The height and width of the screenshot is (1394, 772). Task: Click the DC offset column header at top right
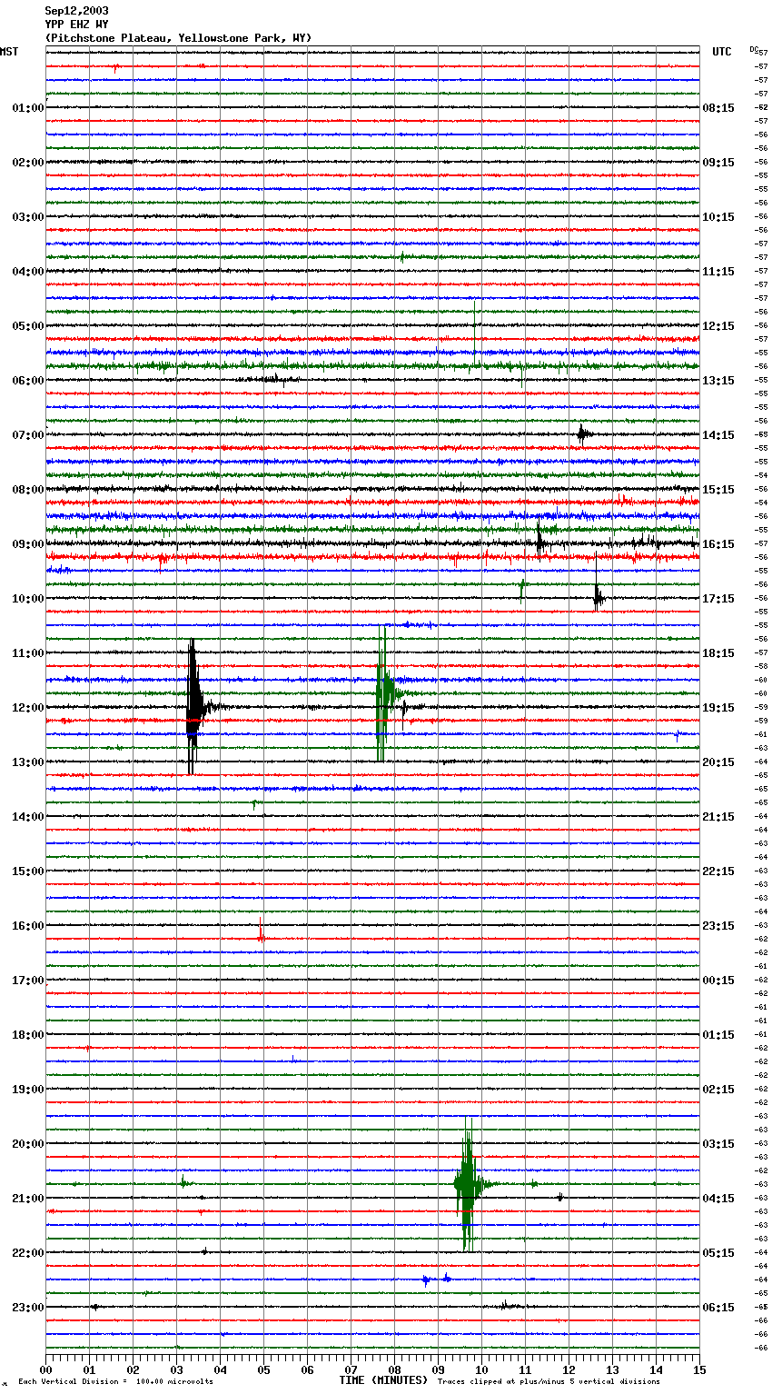tap(756, 48)
